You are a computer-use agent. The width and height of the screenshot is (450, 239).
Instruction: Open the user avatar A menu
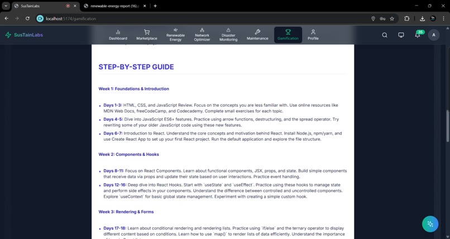point(434,35)
